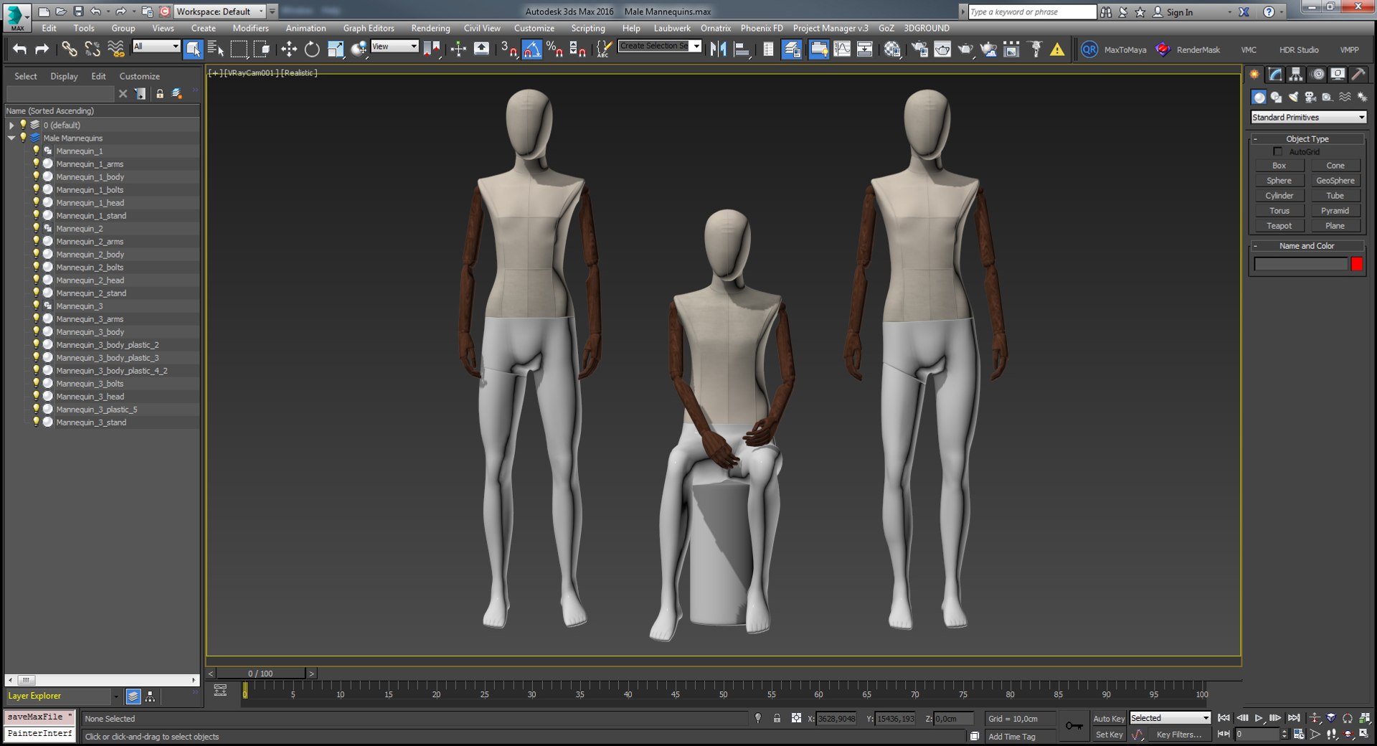Toggle visibility bulb for Mannequin_1_arms
The height and width of the screenshot is (746, 1377).
(36, 164)
